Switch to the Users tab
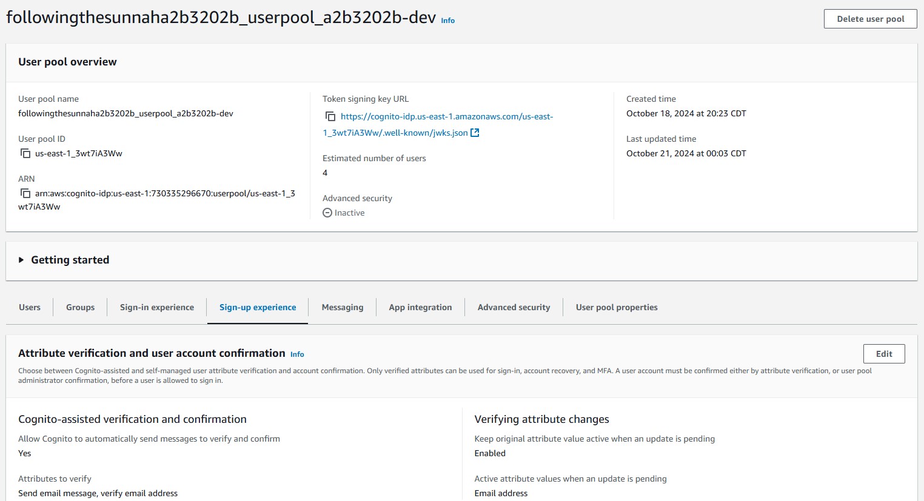924x501 pixels. click(30, 307)
